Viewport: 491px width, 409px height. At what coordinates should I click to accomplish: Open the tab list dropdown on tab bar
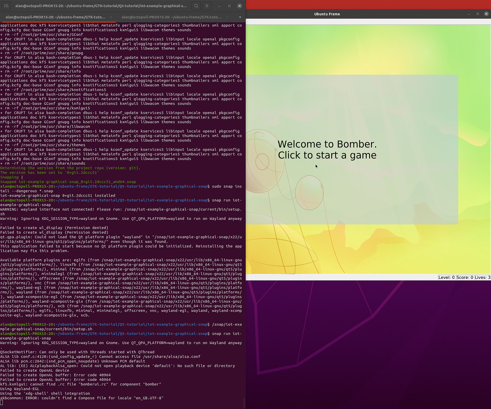240,17
